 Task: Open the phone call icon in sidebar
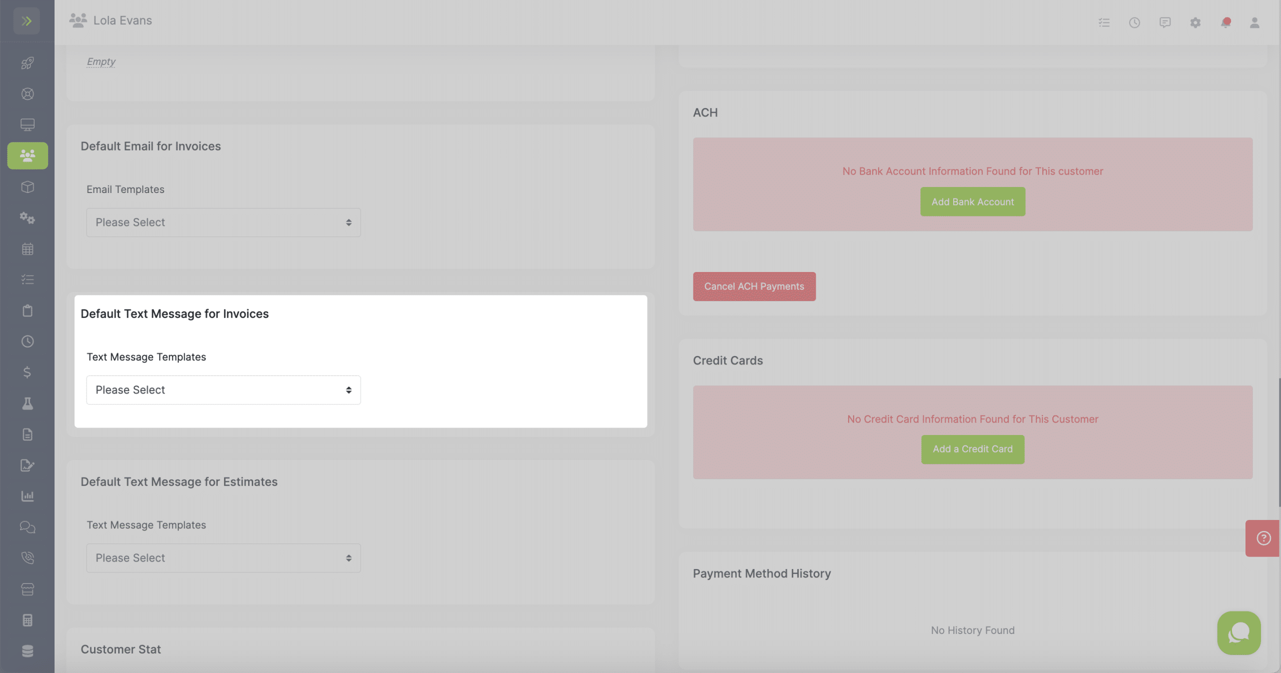(28, 558)
